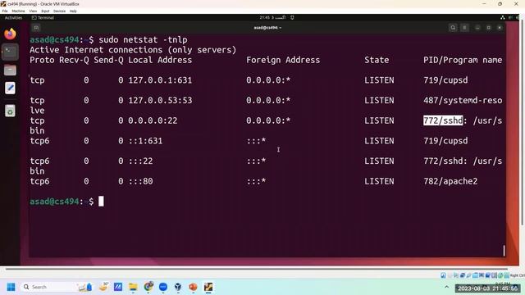Screen dimensions: 525x295
Task: Click the image icon beside taskbar search
Action: 84,287
